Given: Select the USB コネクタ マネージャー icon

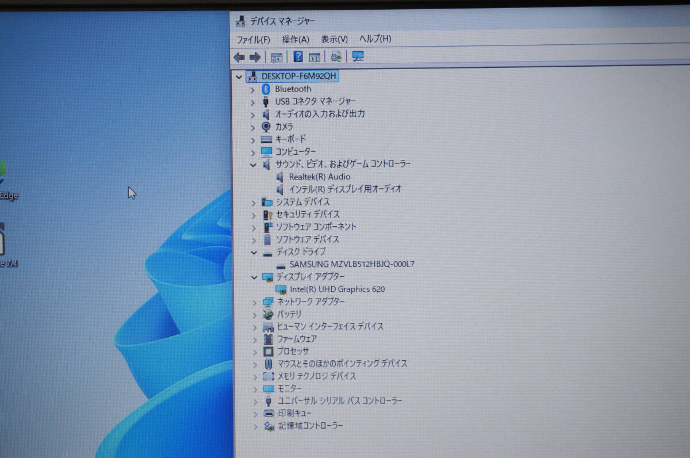Looking at the screenshot, I should point(266,101).
